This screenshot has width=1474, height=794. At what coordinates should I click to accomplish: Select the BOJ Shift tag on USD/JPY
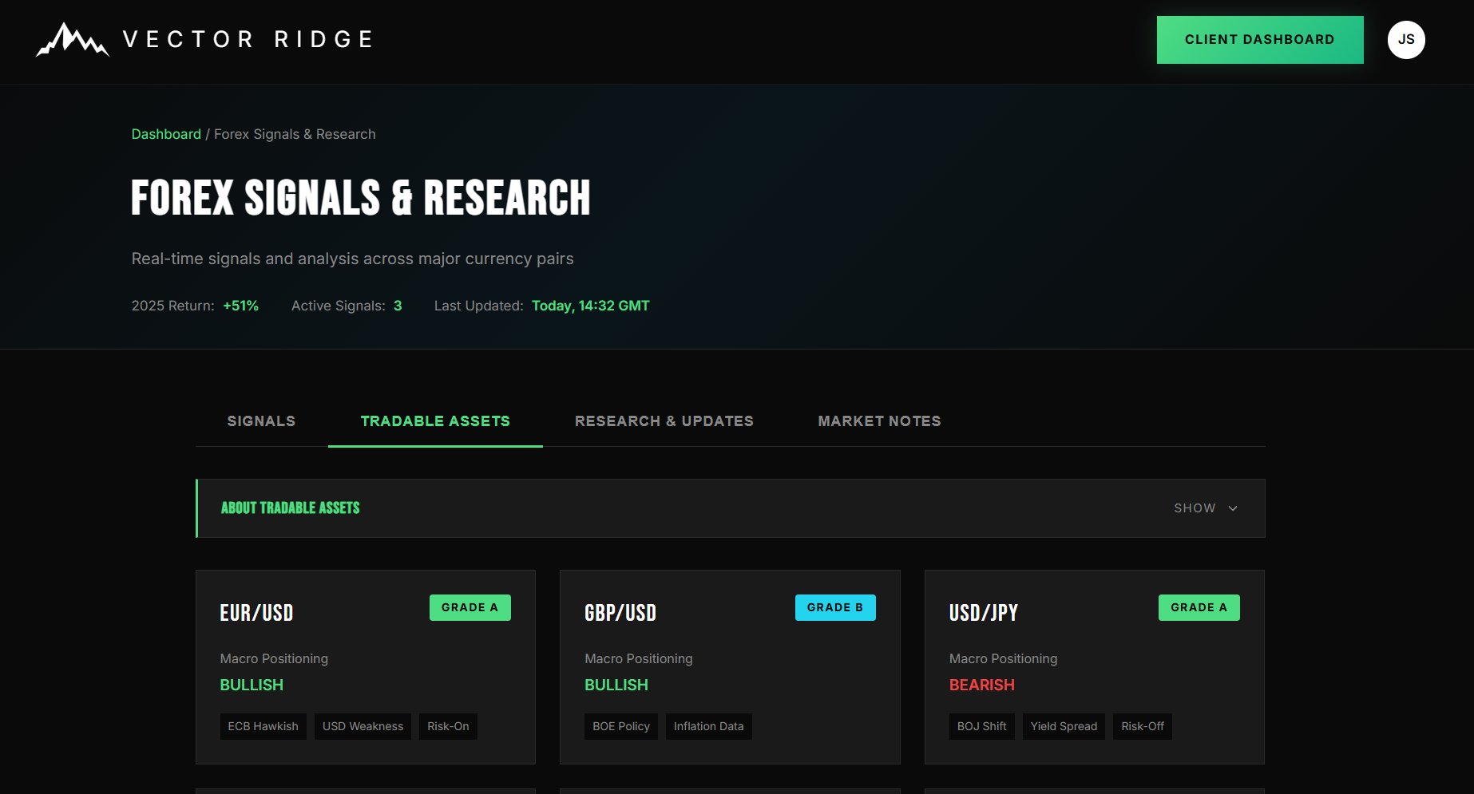pos(981,726)
